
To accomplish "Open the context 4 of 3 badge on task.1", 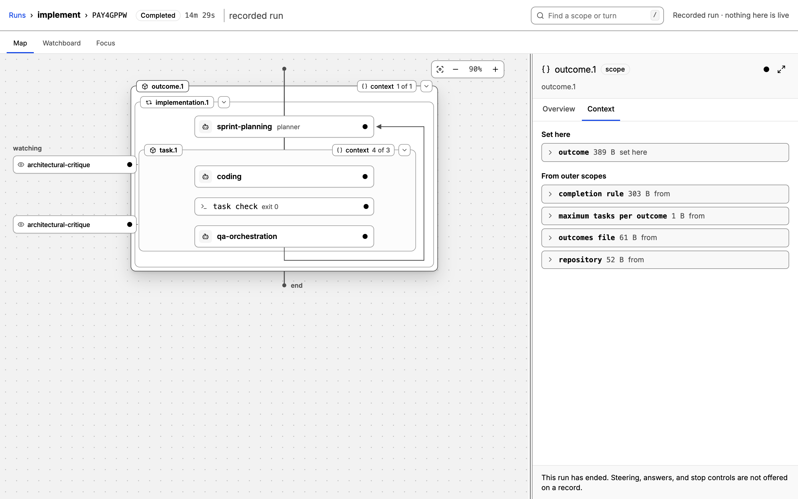I will pyautogui.click(x=363, y=150).
